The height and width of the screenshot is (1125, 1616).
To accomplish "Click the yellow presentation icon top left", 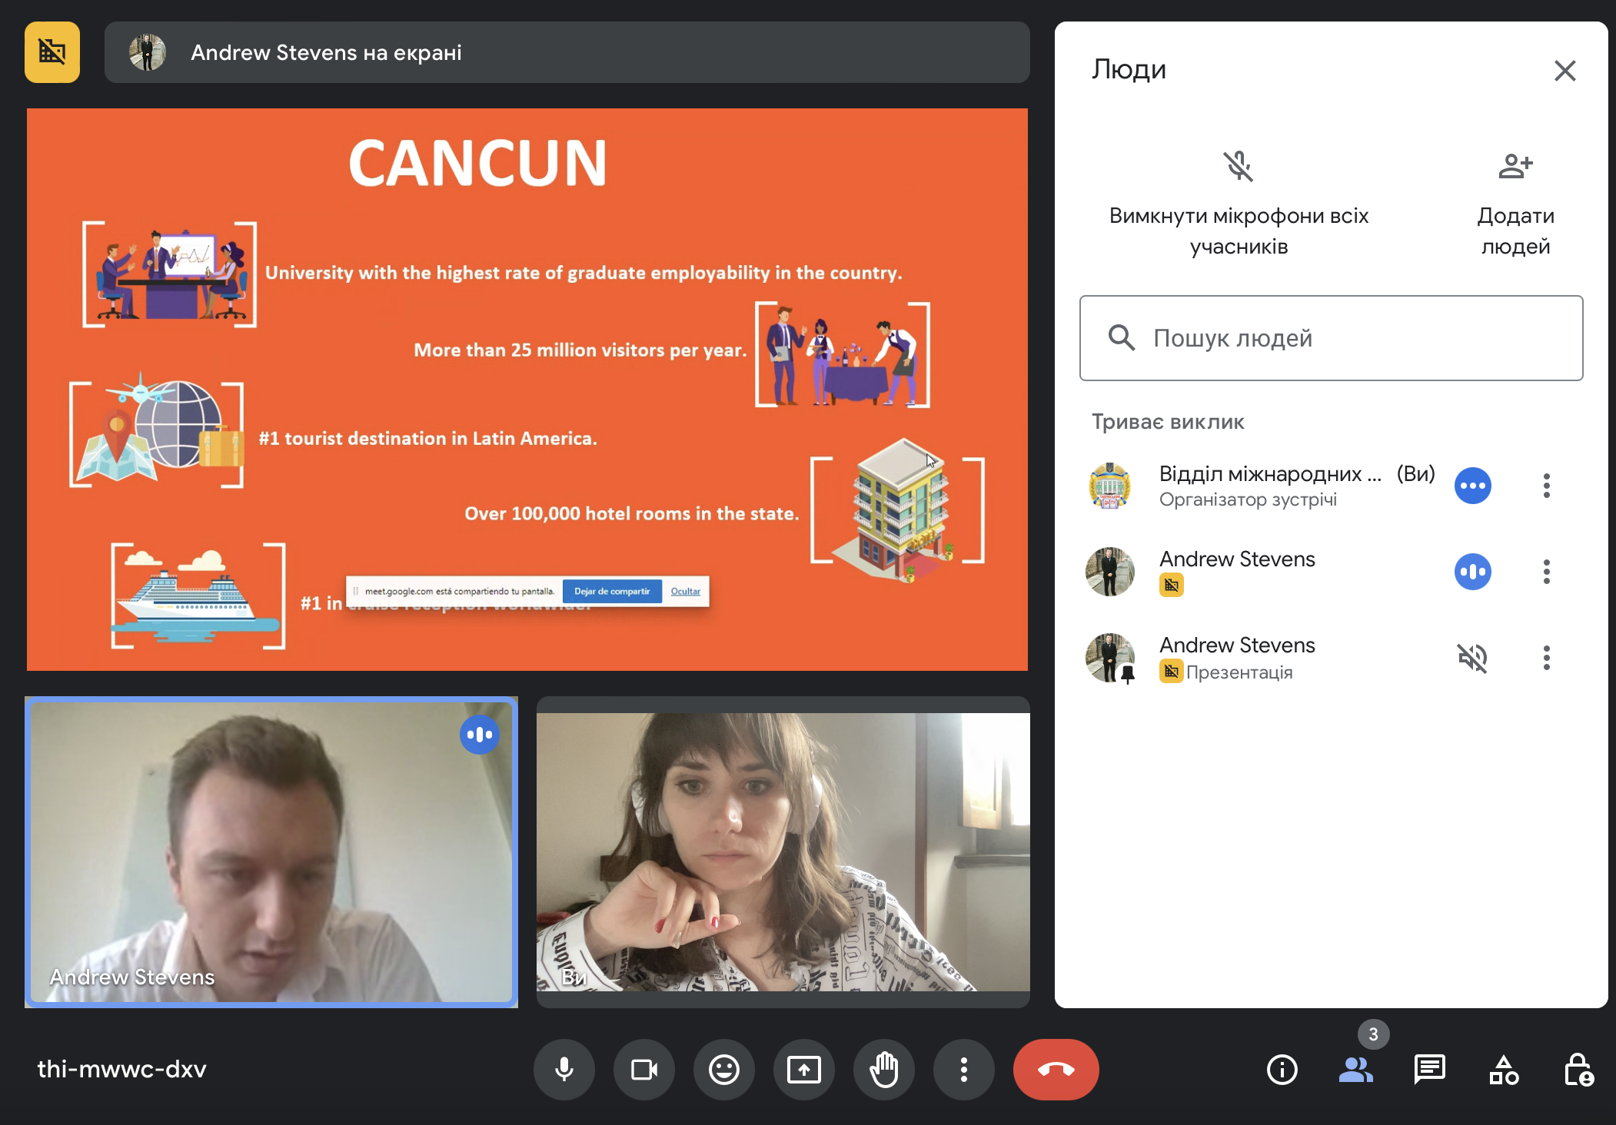I will tap(52, 52).
